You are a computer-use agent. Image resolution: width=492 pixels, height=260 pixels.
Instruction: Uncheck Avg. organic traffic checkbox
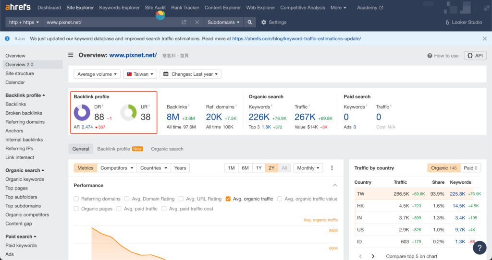pyautogui.click(x=228, y=199)
